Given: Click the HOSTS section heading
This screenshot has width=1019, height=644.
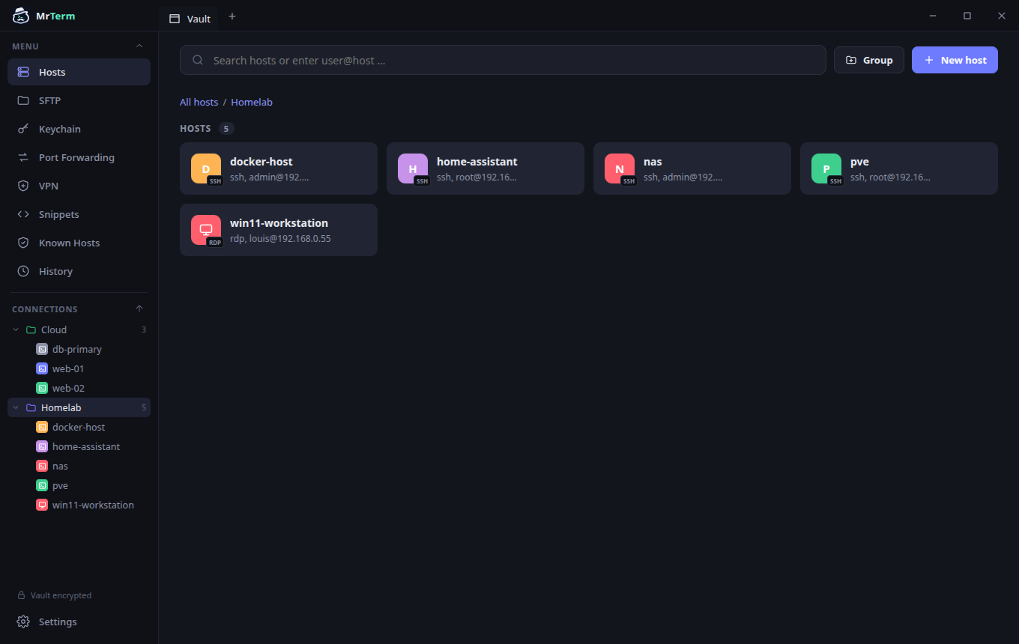Looking at the screenshot, I should point(196,129).
